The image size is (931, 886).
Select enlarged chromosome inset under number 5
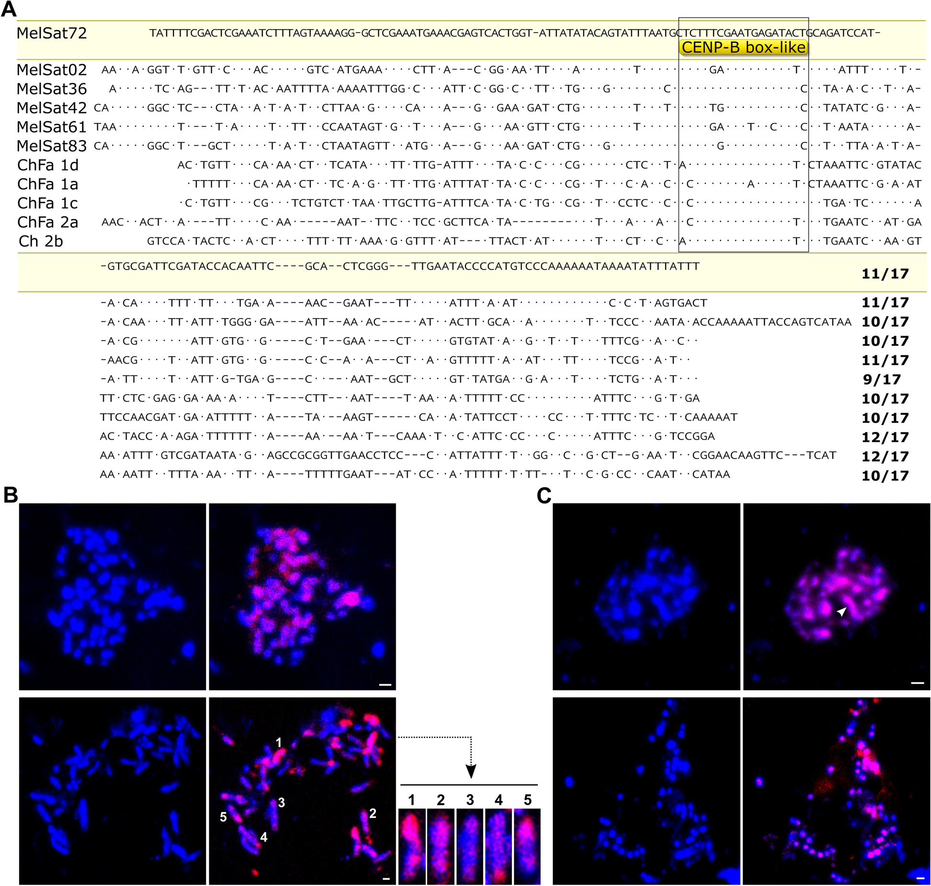coord(527,846)
